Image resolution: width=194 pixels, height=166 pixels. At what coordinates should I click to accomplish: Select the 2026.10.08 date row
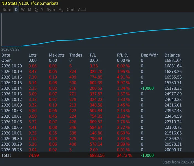[12, 110]
